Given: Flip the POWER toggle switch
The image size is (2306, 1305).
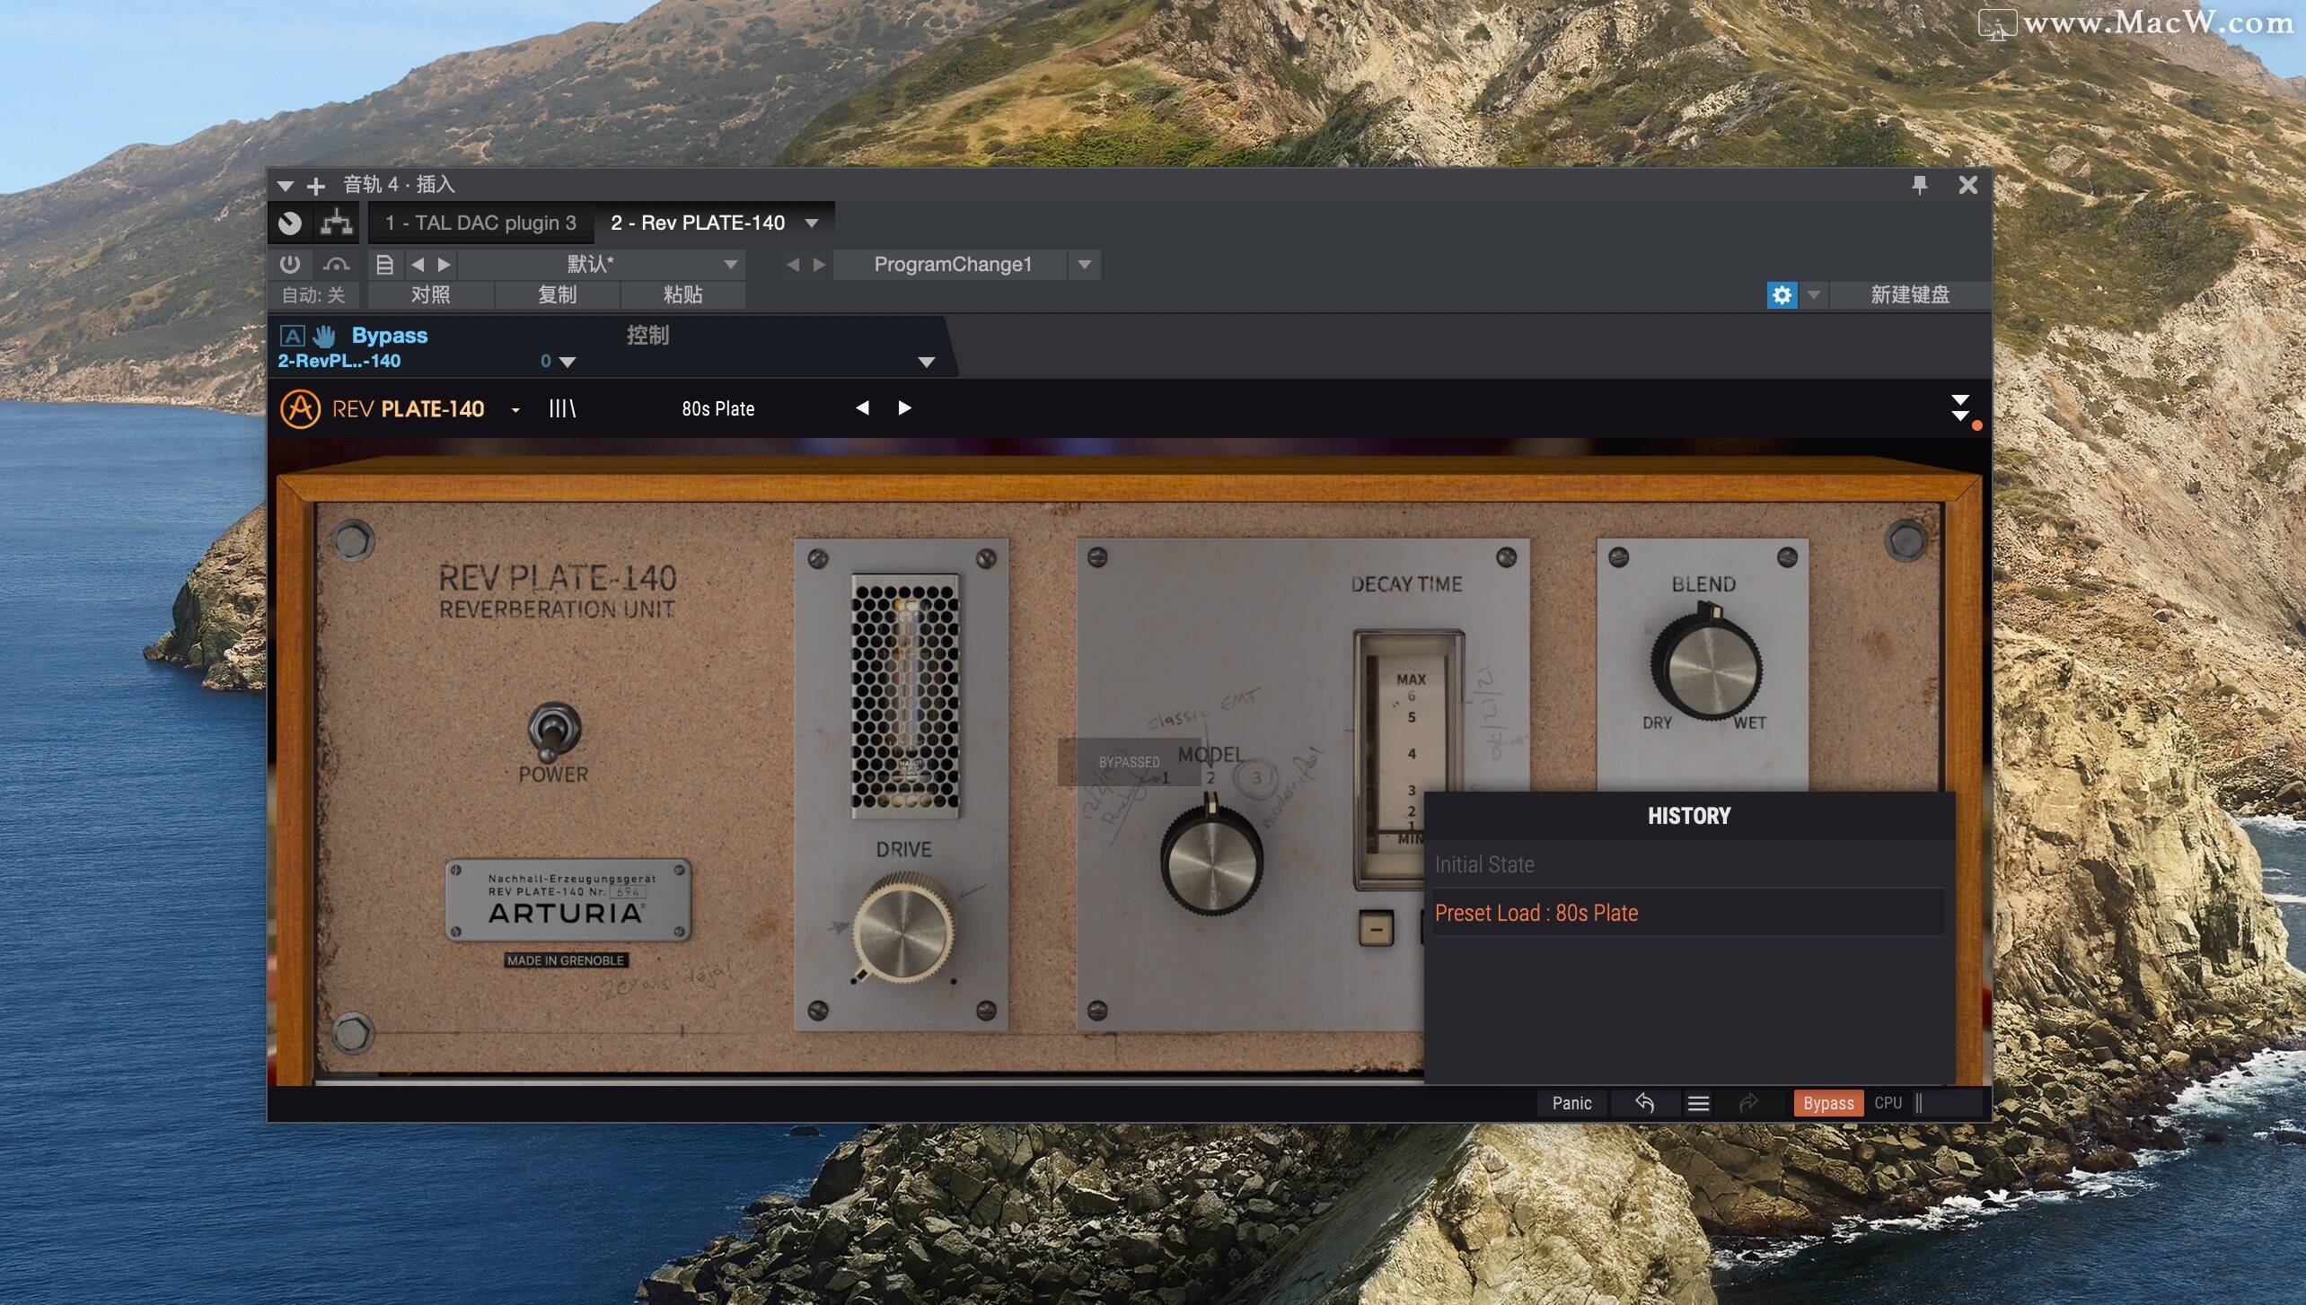Looking at the screenshot, I should (x=553, y=731).
